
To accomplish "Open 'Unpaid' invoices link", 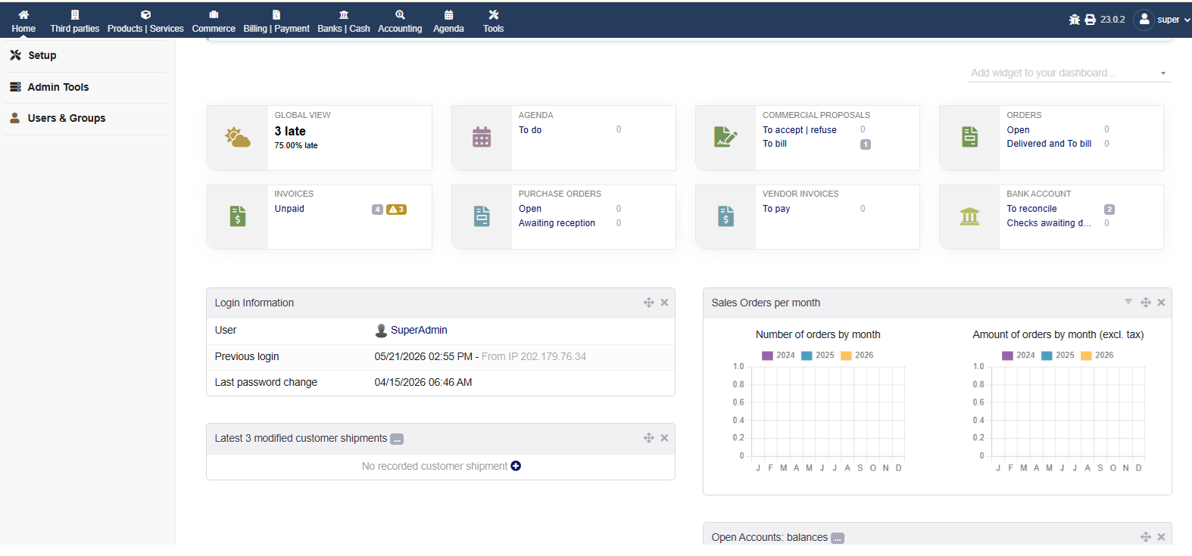I will click(x=289, y=209).
